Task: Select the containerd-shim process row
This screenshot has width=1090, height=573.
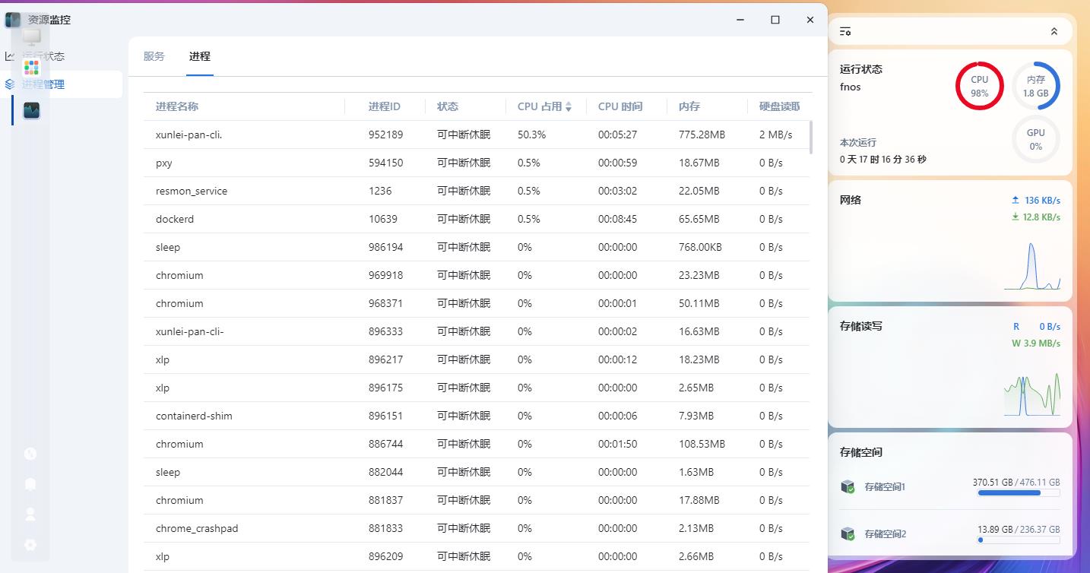Action: (x=477, y=416)
